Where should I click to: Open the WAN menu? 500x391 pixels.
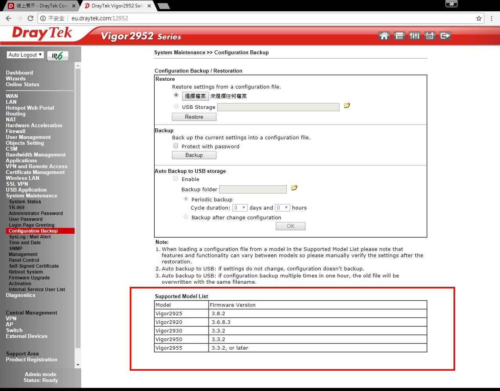12,96
